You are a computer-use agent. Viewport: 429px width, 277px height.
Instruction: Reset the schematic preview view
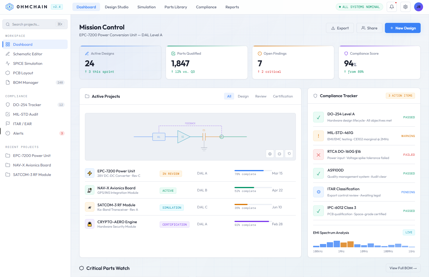[x=289, y=154]
